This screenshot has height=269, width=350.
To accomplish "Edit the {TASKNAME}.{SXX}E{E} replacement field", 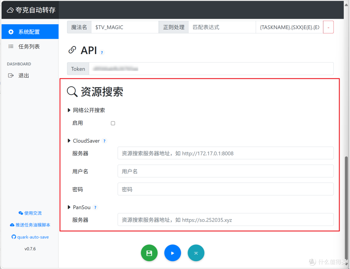I will click(289, 27).
